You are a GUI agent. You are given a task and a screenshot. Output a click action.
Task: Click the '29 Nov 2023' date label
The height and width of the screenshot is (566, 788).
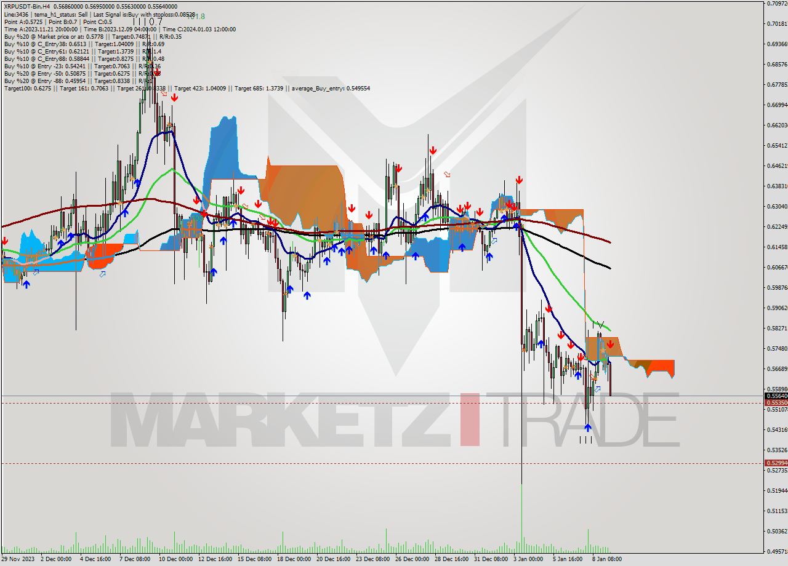coord(18,559)
